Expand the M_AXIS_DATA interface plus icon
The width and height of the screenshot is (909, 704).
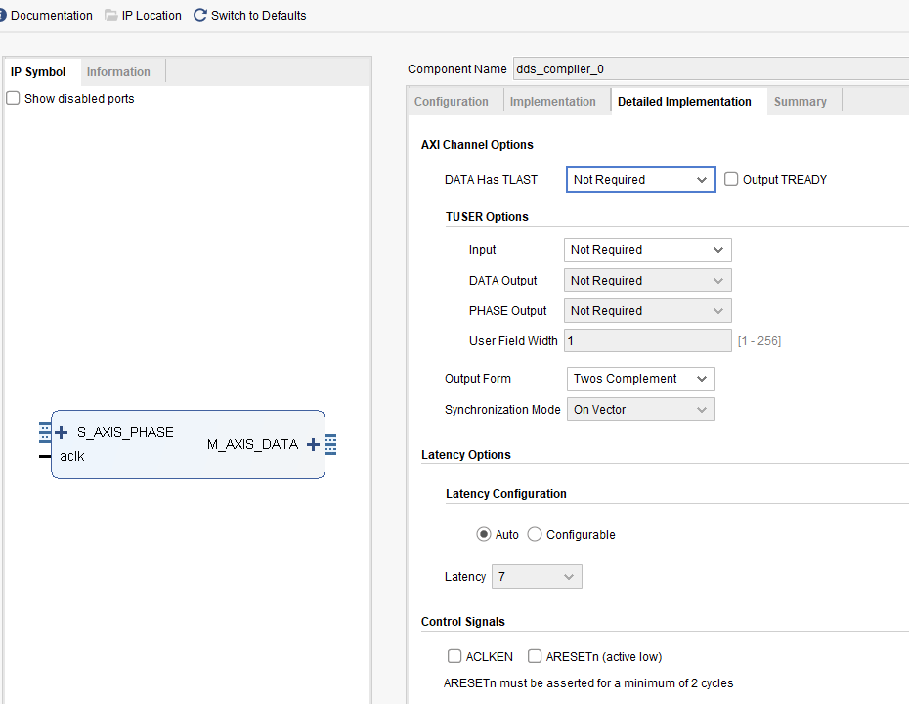(x=313, y=444)
